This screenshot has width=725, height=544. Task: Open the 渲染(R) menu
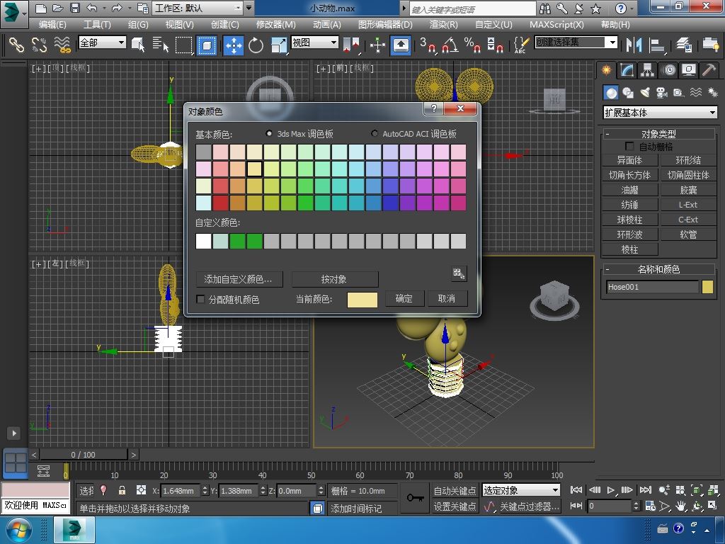pyautogui.click(x=443, y=25)
